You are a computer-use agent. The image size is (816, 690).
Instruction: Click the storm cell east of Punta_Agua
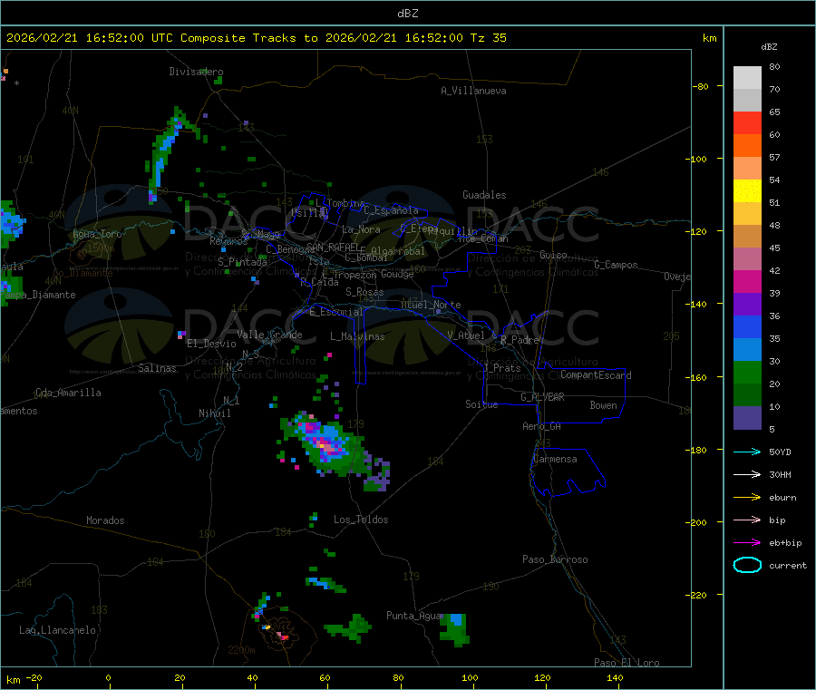454,629
